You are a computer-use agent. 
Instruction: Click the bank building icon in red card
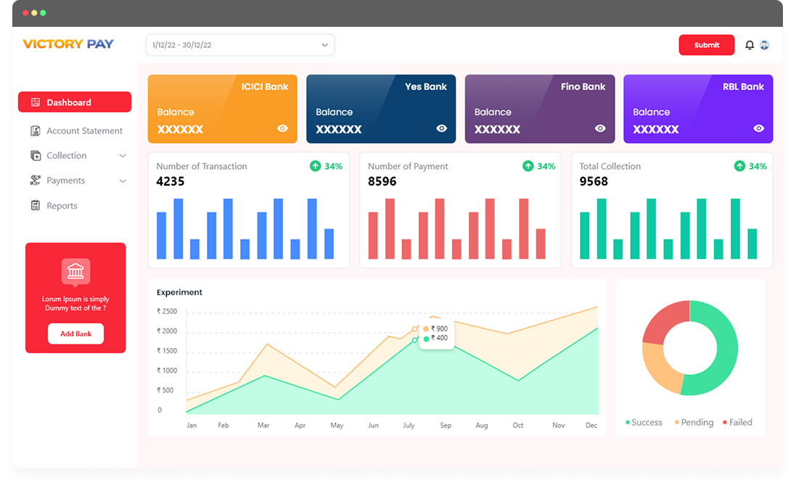(75, 271)
